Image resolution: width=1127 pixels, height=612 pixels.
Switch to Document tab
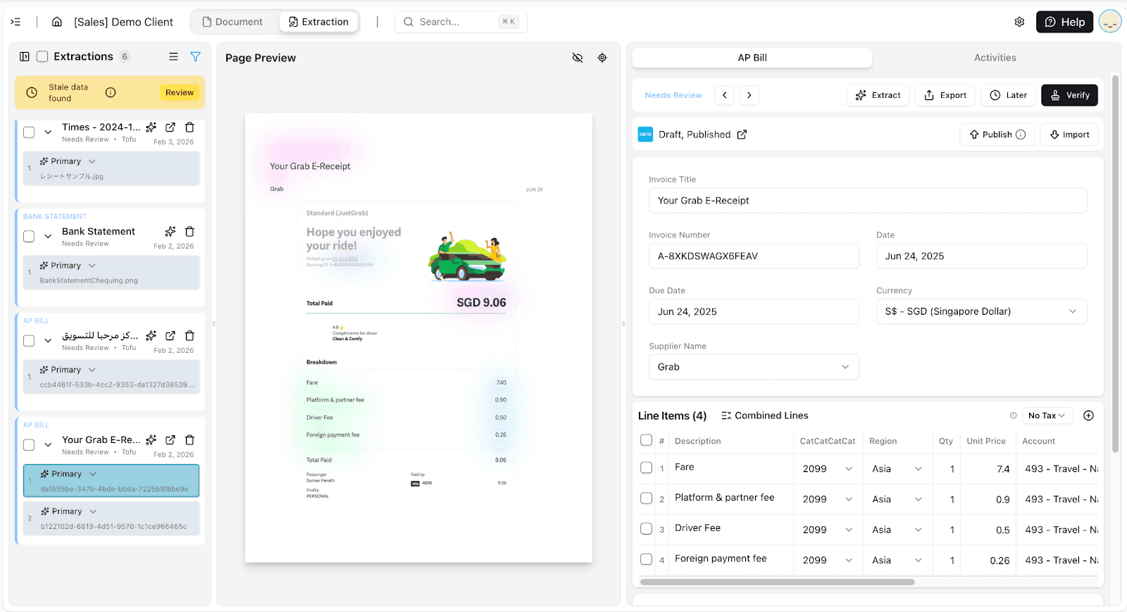[x=232, y=22]
